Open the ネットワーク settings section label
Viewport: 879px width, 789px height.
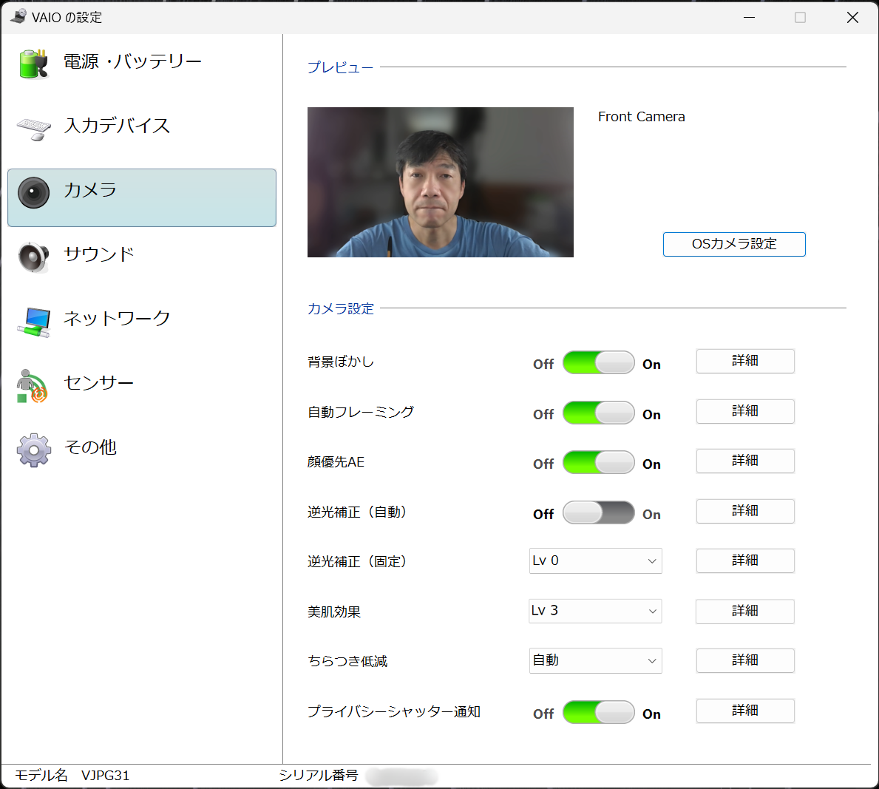pos(117,319)
